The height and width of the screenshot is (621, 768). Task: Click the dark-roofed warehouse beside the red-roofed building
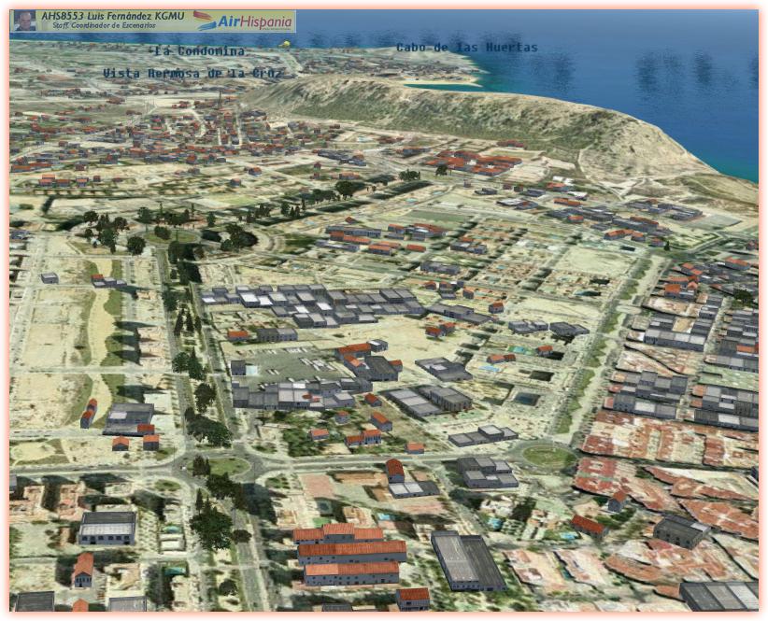point(468,560)
